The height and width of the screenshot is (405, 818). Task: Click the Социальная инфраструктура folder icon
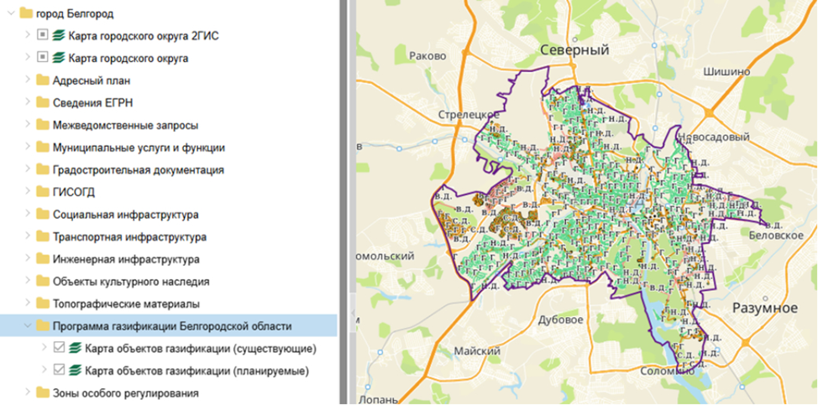click(43, 215)
